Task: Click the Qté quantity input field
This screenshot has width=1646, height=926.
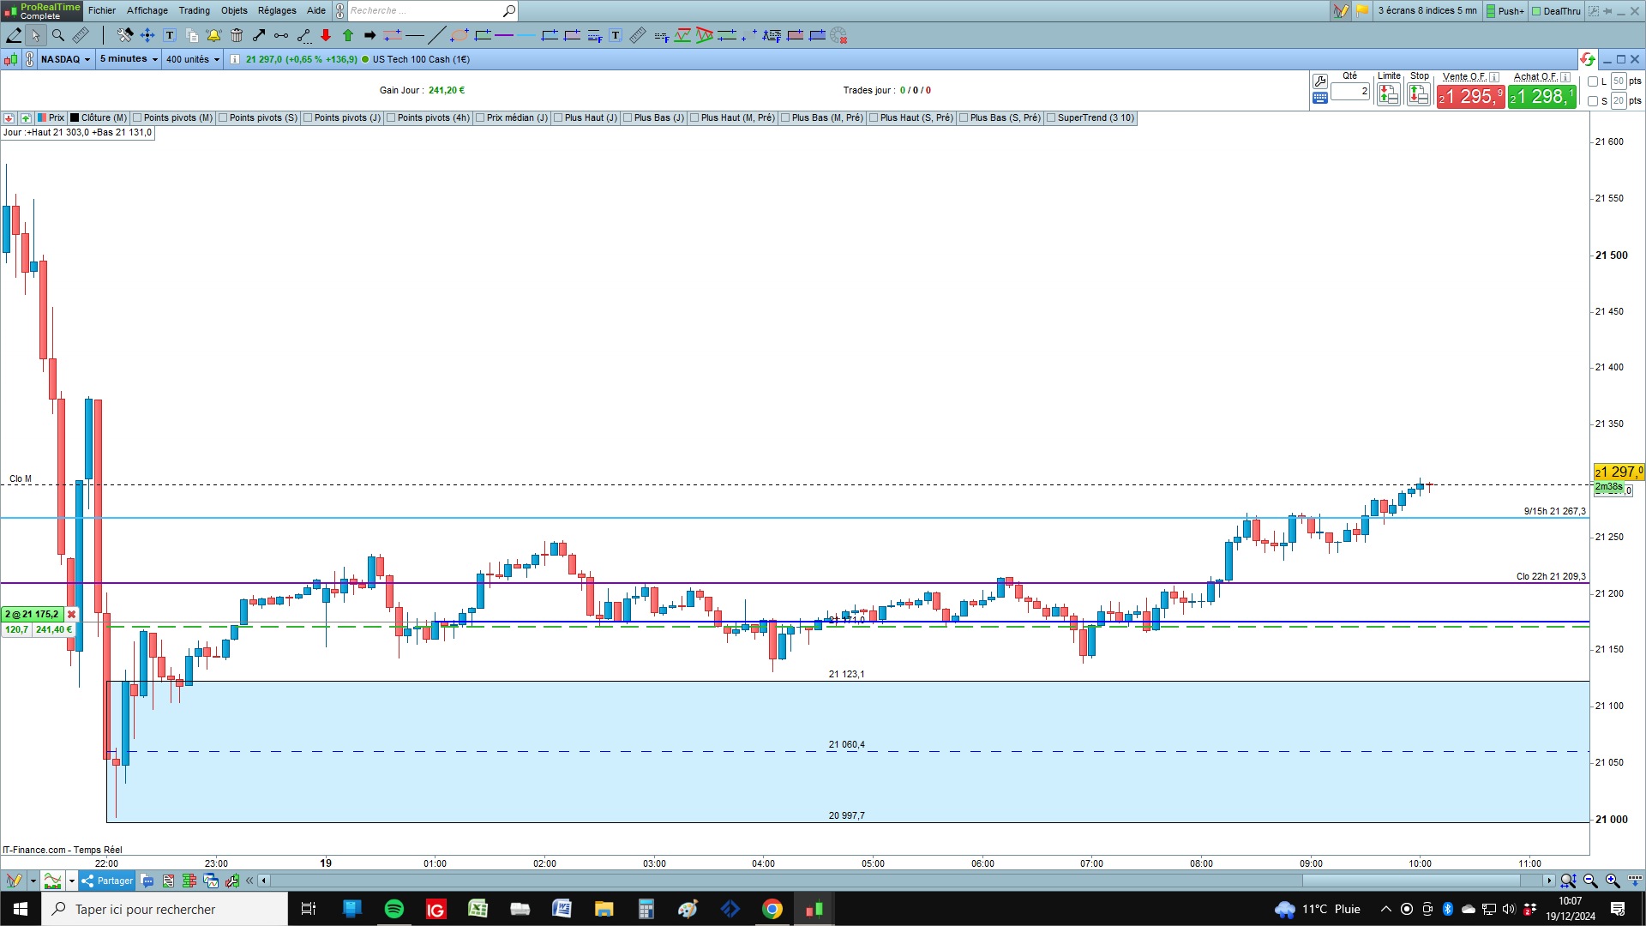Action: point(1350,91)
